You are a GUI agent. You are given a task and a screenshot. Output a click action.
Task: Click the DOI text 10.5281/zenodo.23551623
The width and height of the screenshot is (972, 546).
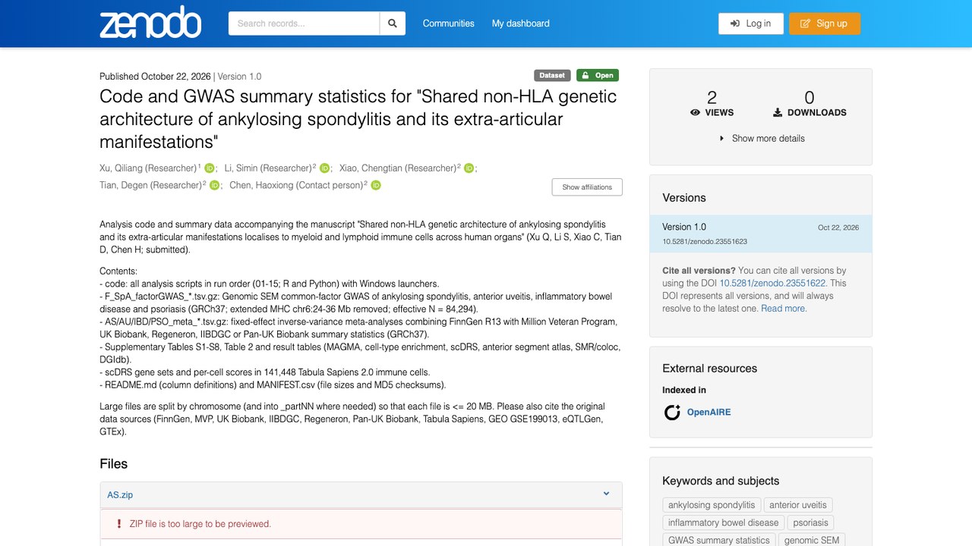[705, 242]
